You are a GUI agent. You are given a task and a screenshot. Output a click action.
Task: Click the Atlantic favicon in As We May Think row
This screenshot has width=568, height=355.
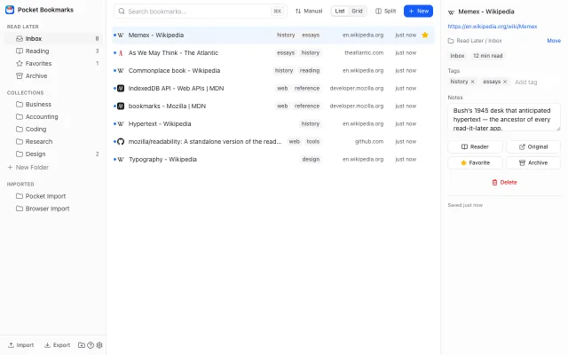point(121,53)
